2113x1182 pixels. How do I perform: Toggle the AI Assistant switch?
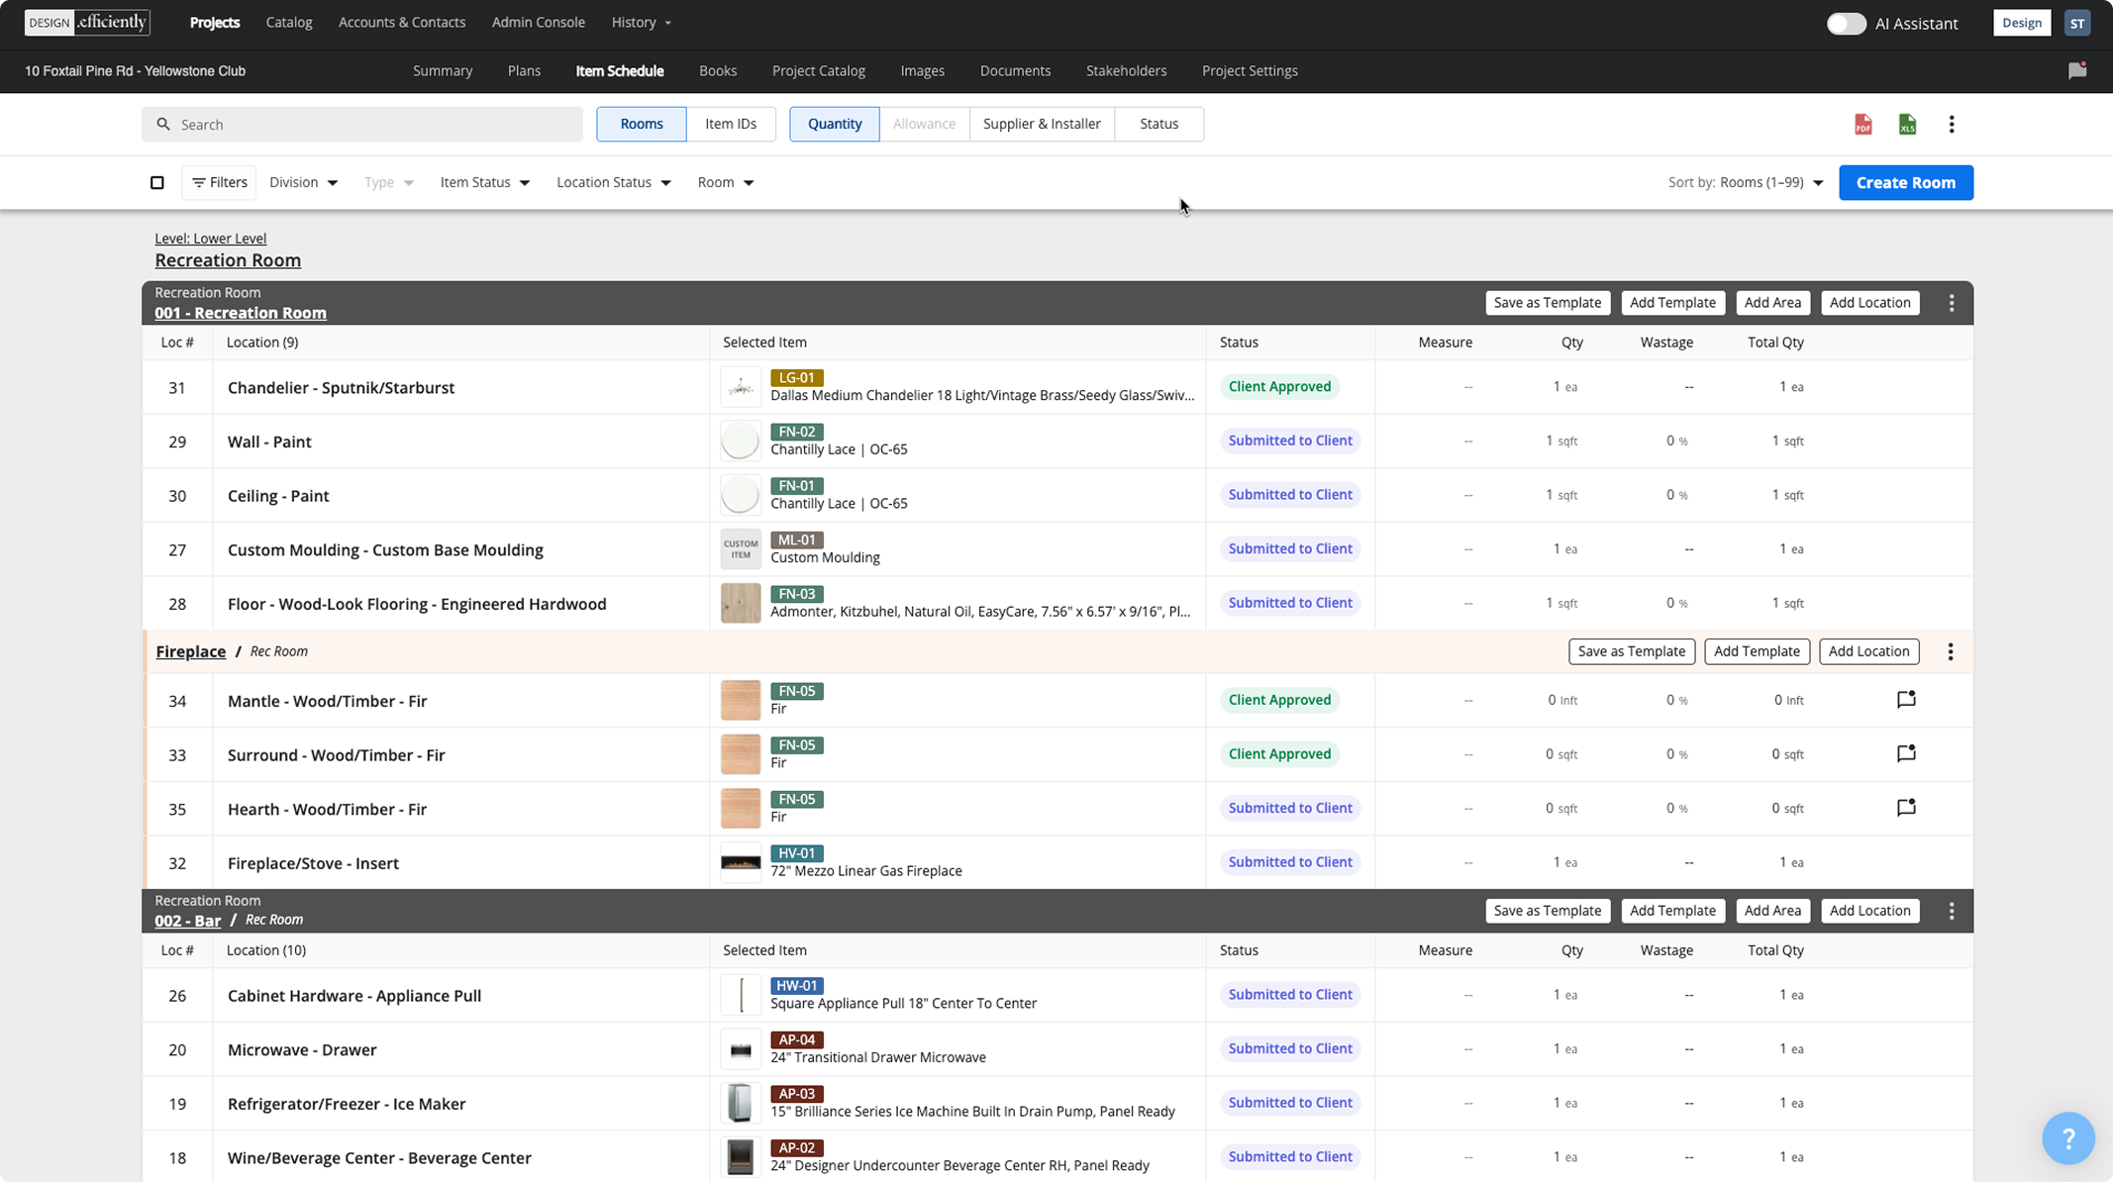(x=1846, y=23)
